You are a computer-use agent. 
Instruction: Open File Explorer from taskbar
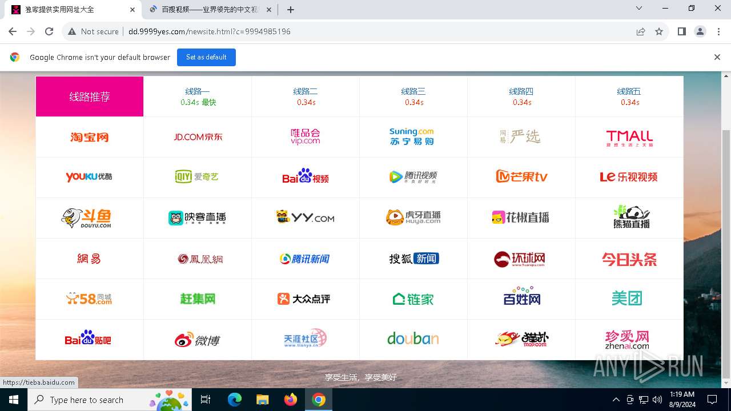pos(262,400)
